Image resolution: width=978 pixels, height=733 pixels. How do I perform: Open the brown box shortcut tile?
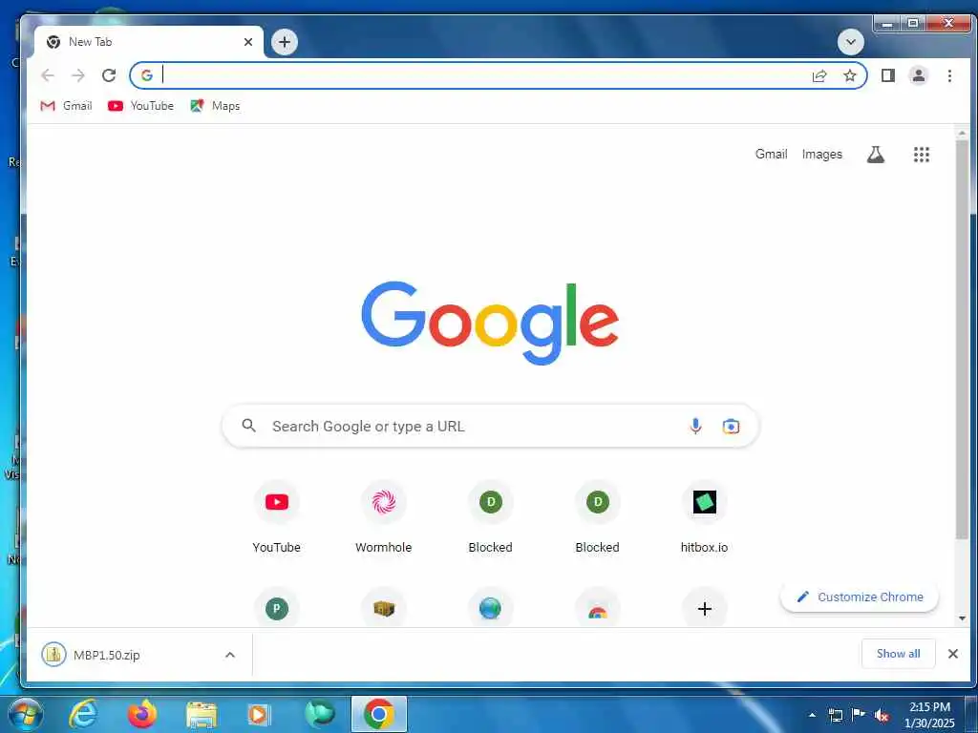(x=384, y=608)
